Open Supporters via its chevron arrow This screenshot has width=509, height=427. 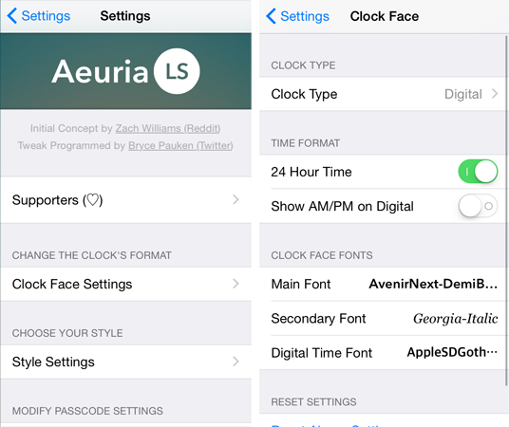pos(236,199)
